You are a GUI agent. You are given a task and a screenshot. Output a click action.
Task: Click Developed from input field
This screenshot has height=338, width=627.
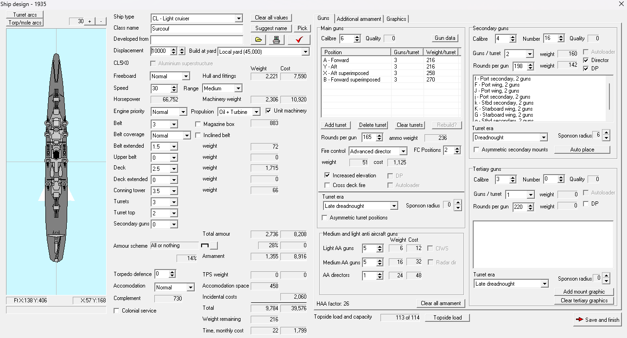(x=197, y=40)
